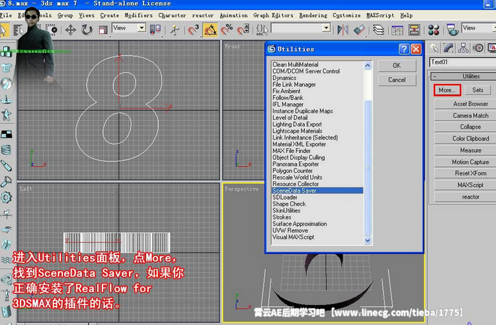This screenshot has height=325, width=496.
Task: Click utilities list scroll up arrow
Action: coord(367,66)
